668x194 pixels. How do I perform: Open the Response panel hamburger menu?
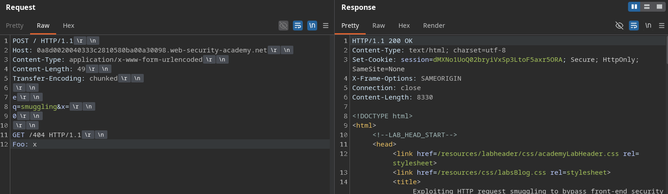point(662,26)
